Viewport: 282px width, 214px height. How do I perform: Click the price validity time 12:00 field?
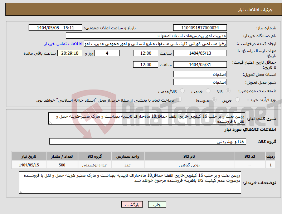tap(146, 64)
